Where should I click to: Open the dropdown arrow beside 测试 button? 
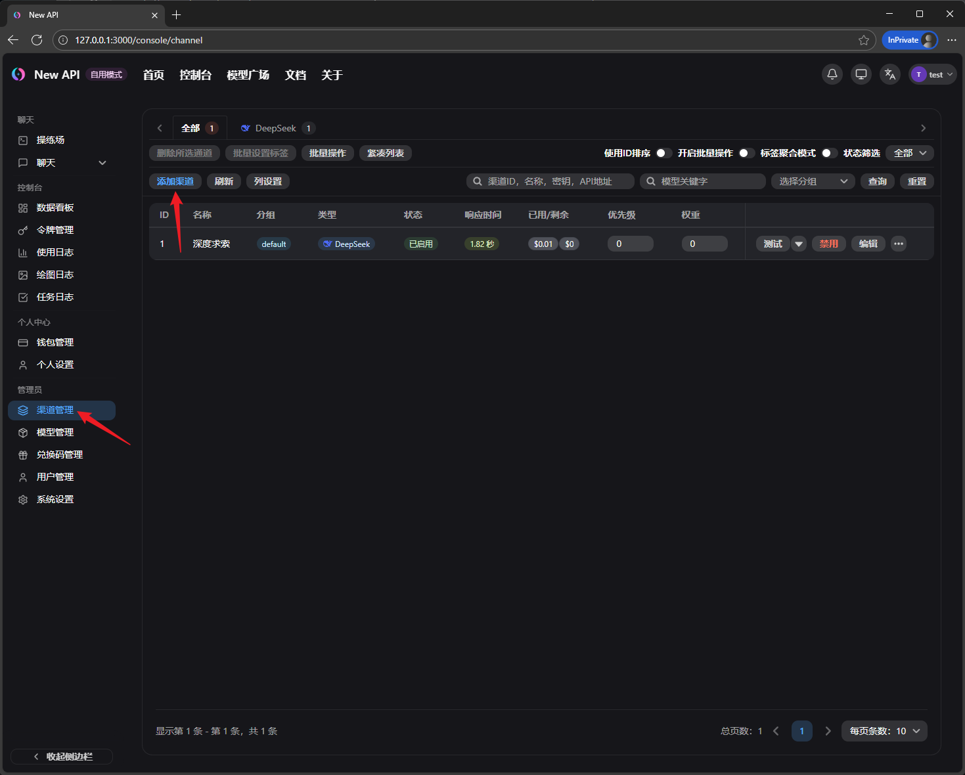[x=799, y=244]
